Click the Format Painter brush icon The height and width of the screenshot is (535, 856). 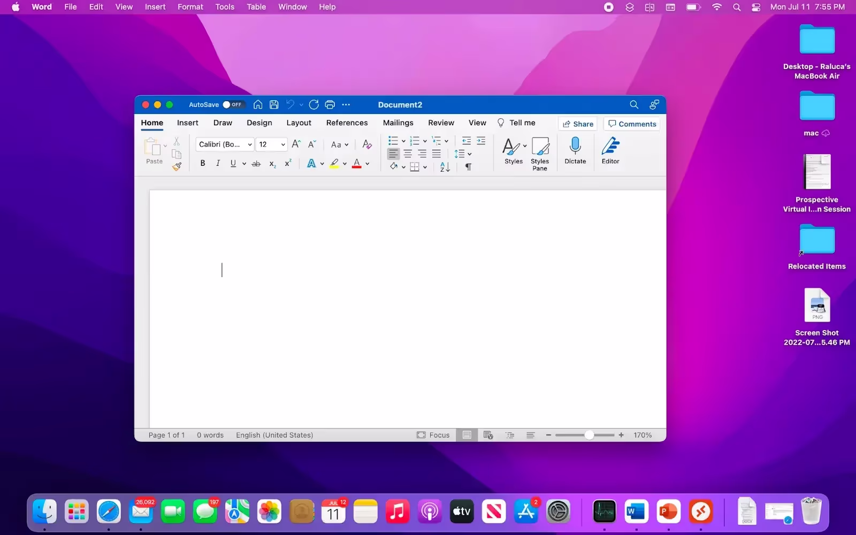point(177,167)
